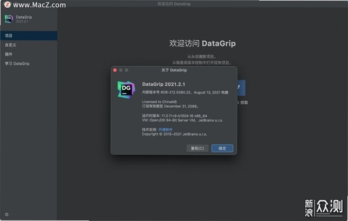Screen dimensions: 348x221
Task: Click the runtime version 11.0.11+9-b1504.16 line
Action: (x=175, y=116)
